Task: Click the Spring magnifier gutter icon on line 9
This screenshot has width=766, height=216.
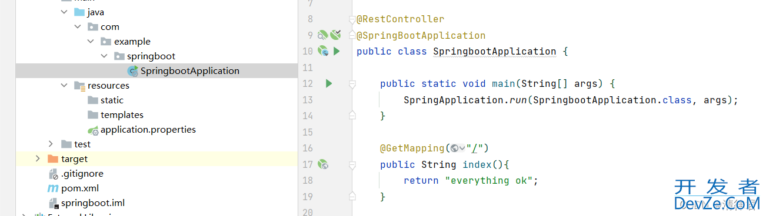Action: pyautogui.click(x=322, y=35)
